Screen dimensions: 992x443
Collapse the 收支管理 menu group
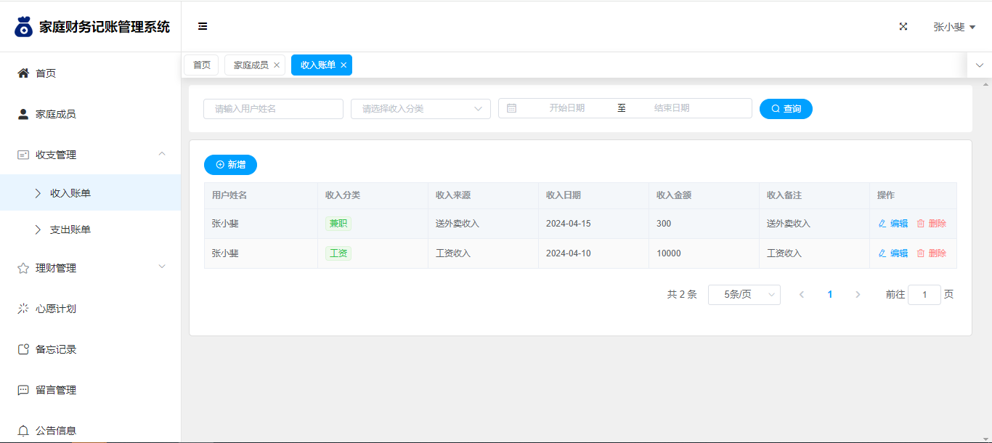click(162, 154)
